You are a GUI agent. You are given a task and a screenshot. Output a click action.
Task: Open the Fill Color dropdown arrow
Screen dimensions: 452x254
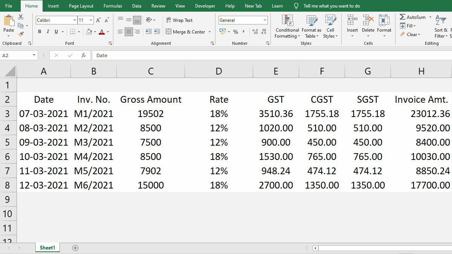tap(95, 32)
